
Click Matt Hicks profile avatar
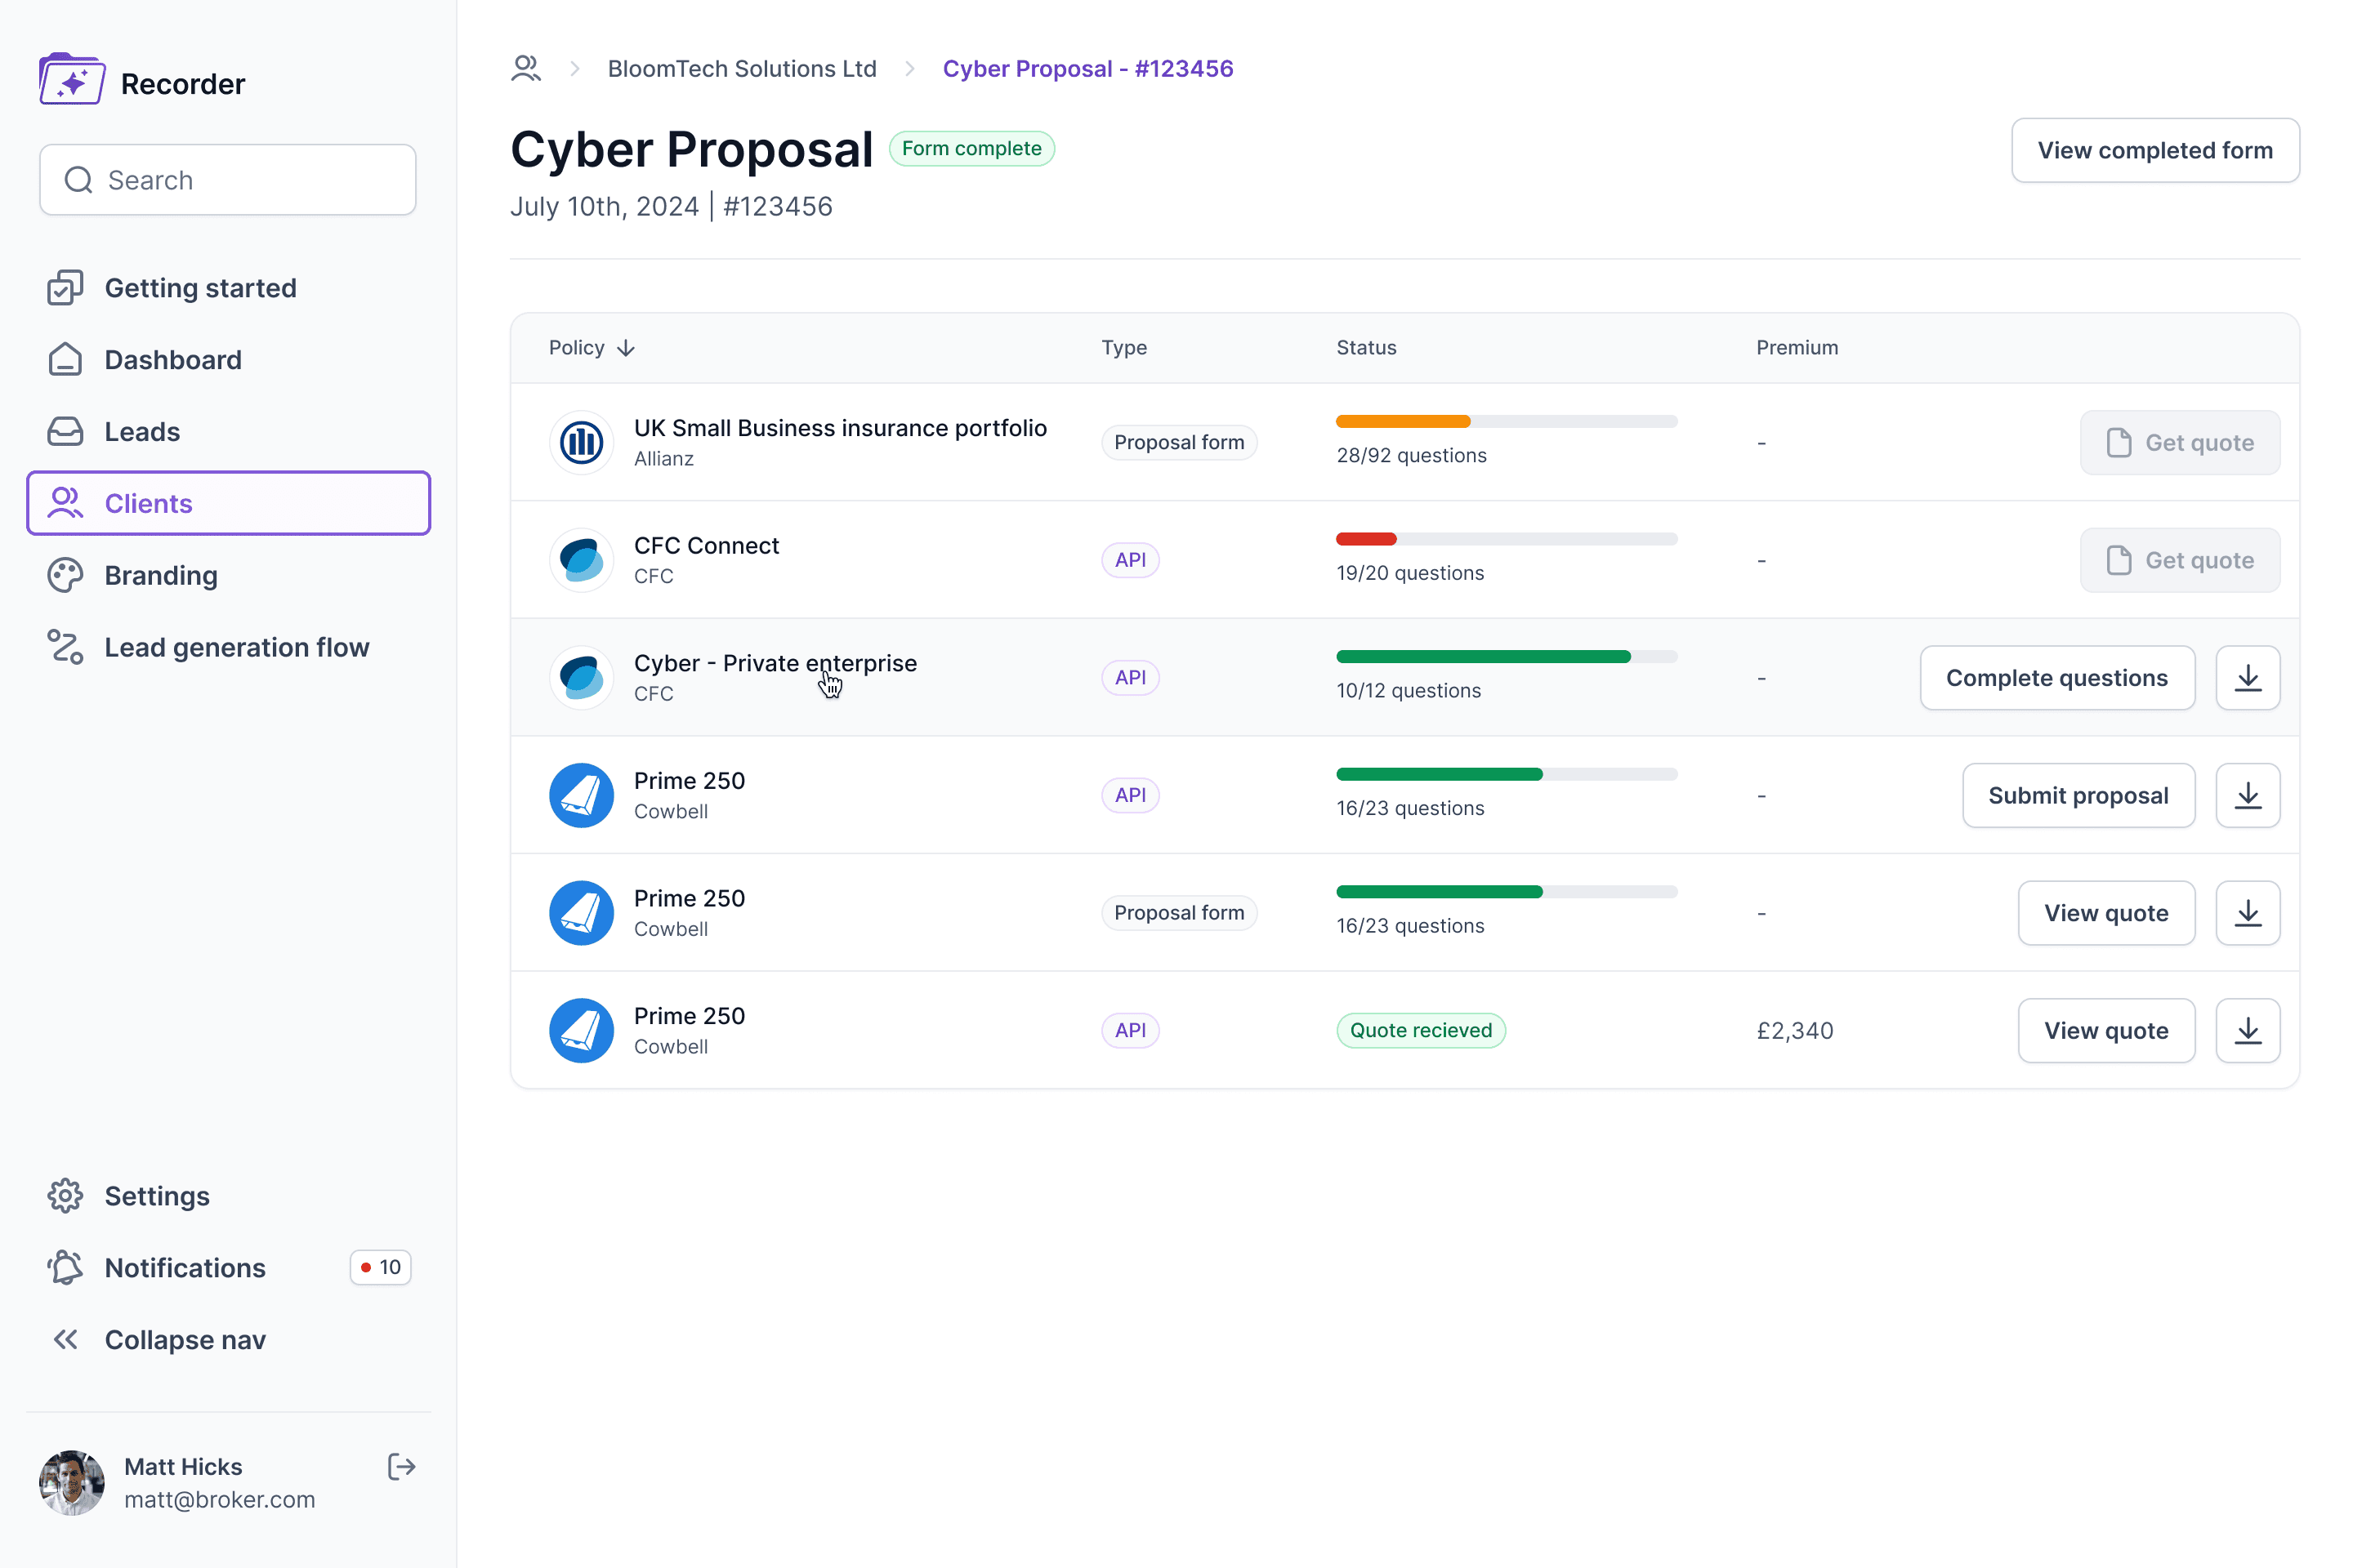(71, 1482)
